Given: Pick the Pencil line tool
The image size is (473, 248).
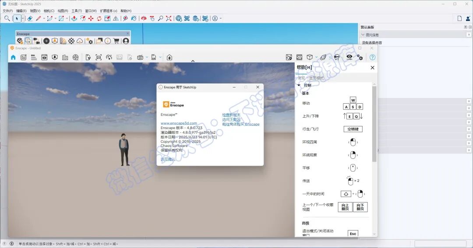Looking at the screenshot, I should point(38,18).
